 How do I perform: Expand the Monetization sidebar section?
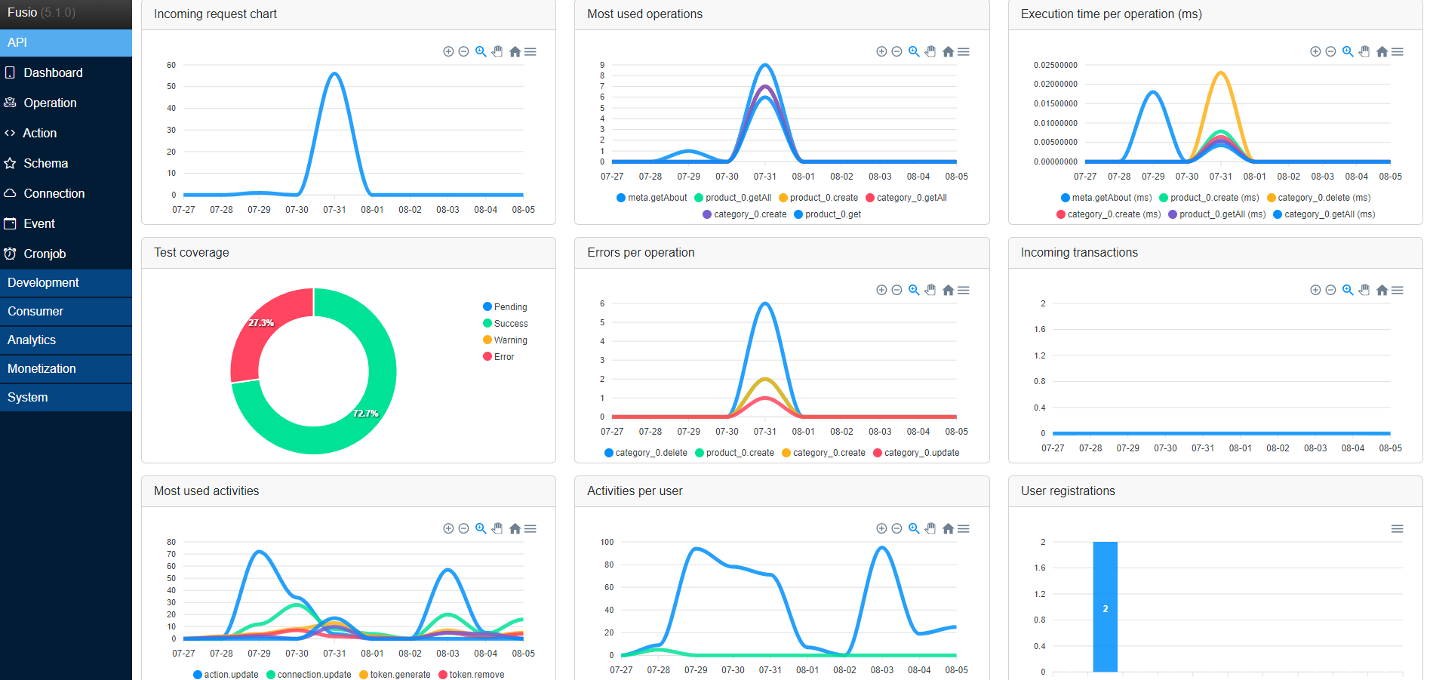[x=66, y=368]
